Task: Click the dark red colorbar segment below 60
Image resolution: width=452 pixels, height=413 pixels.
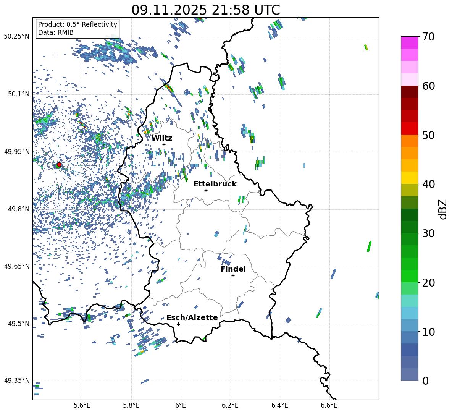Action: 410,92
